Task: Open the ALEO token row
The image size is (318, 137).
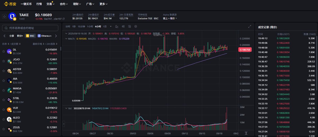Action: click(x=30, y=119)
